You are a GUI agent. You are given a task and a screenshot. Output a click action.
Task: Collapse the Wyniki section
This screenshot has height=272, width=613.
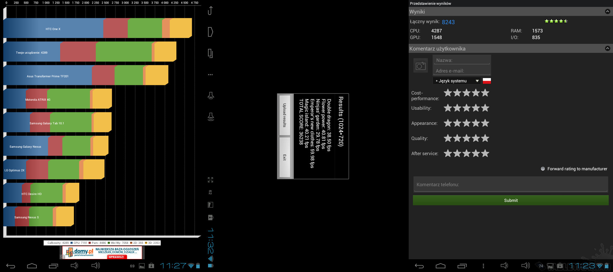point(607,12)
